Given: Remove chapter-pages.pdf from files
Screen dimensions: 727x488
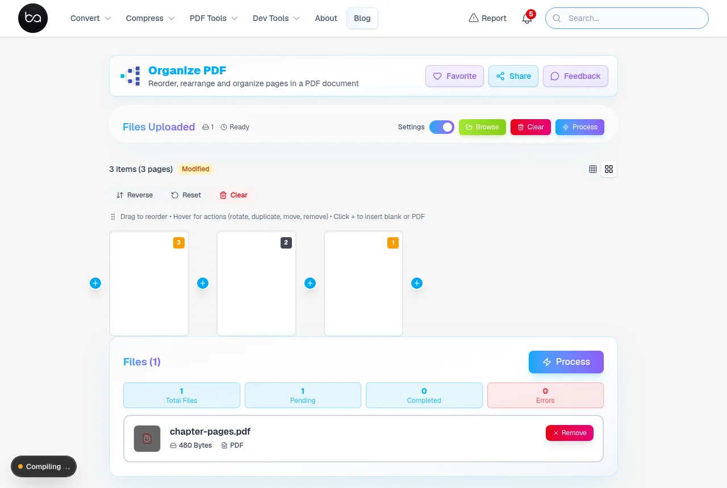Looking at the screenshot, I should pyautogui.click(x=570, y=433).
